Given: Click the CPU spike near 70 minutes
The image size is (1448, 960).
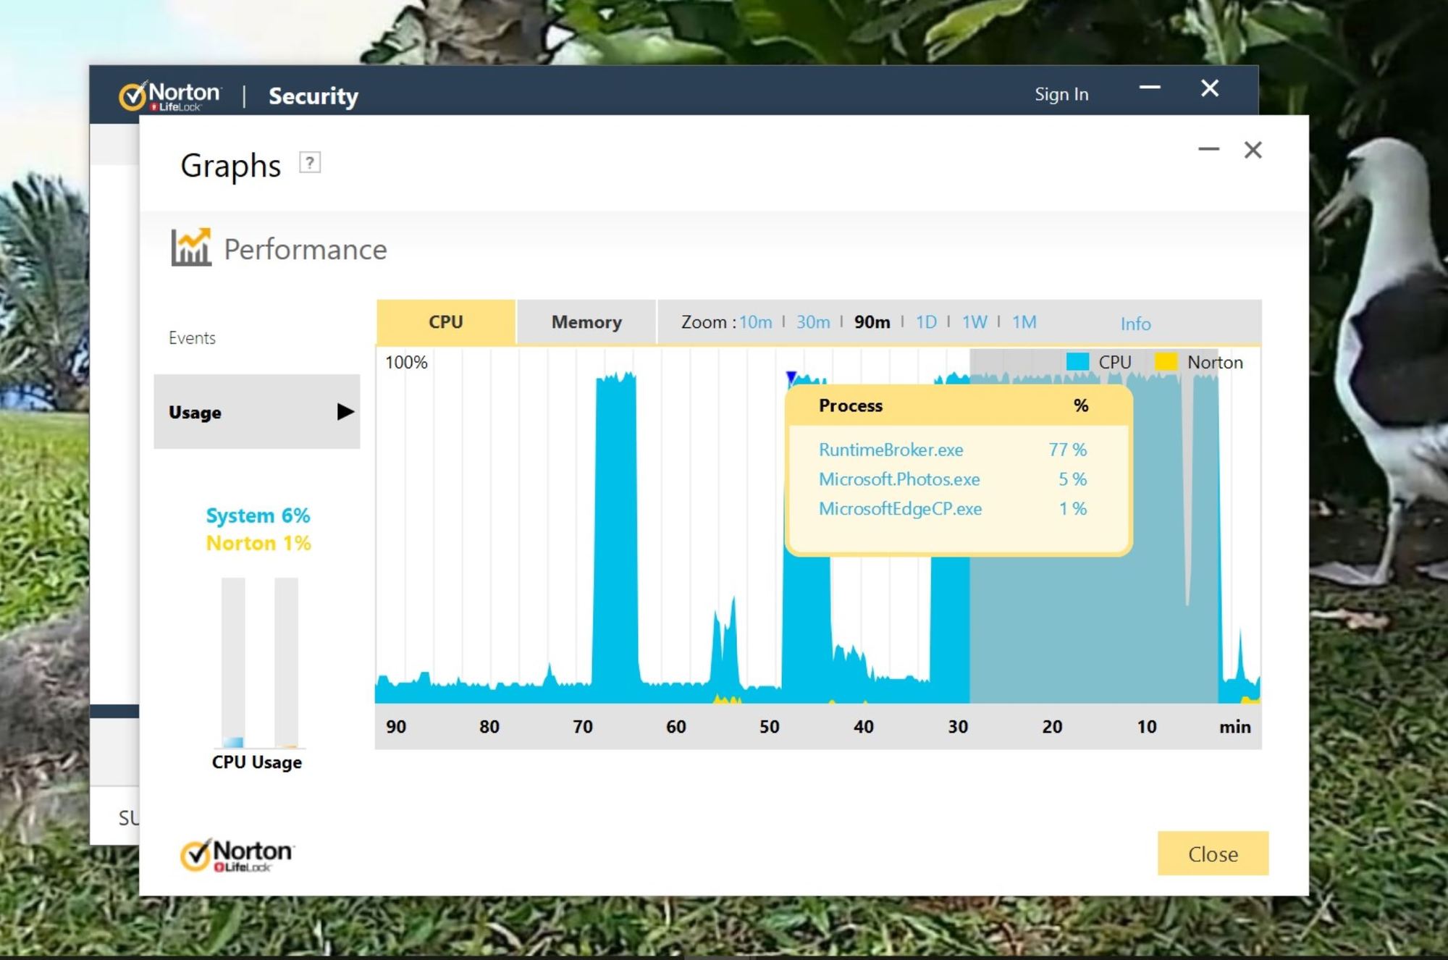Looking at the screenshot, I should [615, 536].
